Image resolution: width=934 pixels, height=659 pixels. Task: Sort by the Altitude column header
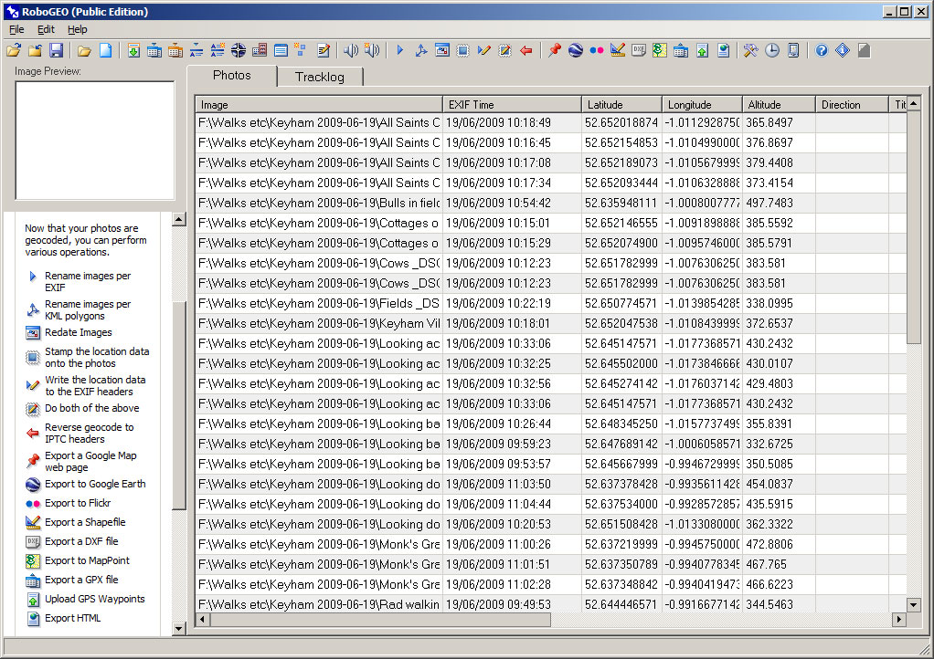(x=778, y=105)
